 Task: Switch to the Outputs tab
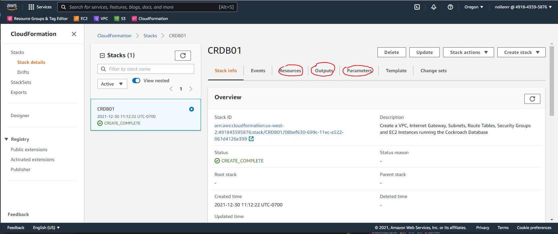pyautogui.click(x=324, y=71)
